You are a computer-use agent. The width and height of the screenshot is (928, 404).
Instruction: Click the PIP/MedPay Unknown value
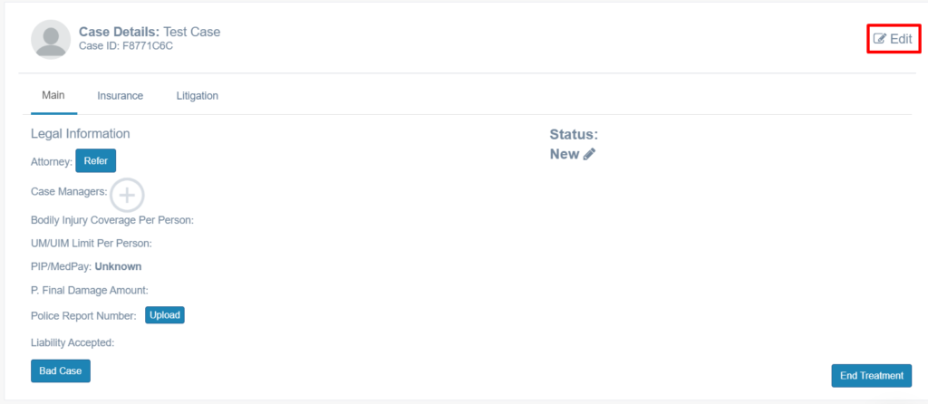118,267
